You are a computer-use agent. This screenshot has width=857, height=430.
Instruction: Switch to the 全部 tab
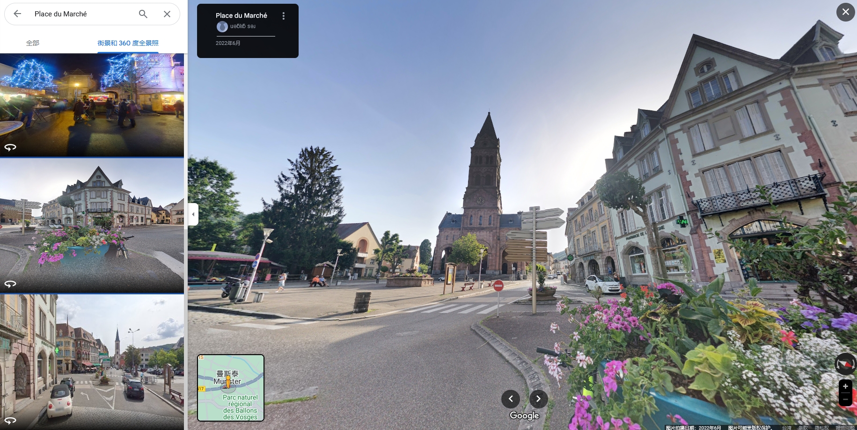point(33,43)
